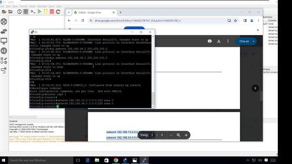292x164 pixels.
Task: Click the GNS3 New project icon
Action: coord(4,12)
